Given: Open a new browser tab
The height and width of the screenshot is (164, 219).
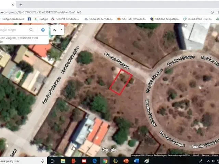Looking at the screenshot, I should click(21, 5).
